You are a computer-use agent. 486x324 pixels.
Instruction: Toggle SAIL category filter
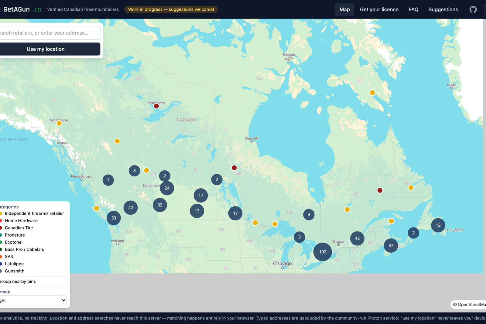(7, 257)
